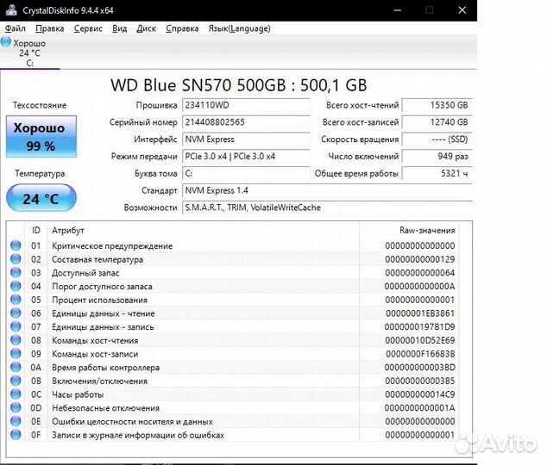Select the Процент использования attribute row text
The image size is (547, 465).
(x=99, y=300)
